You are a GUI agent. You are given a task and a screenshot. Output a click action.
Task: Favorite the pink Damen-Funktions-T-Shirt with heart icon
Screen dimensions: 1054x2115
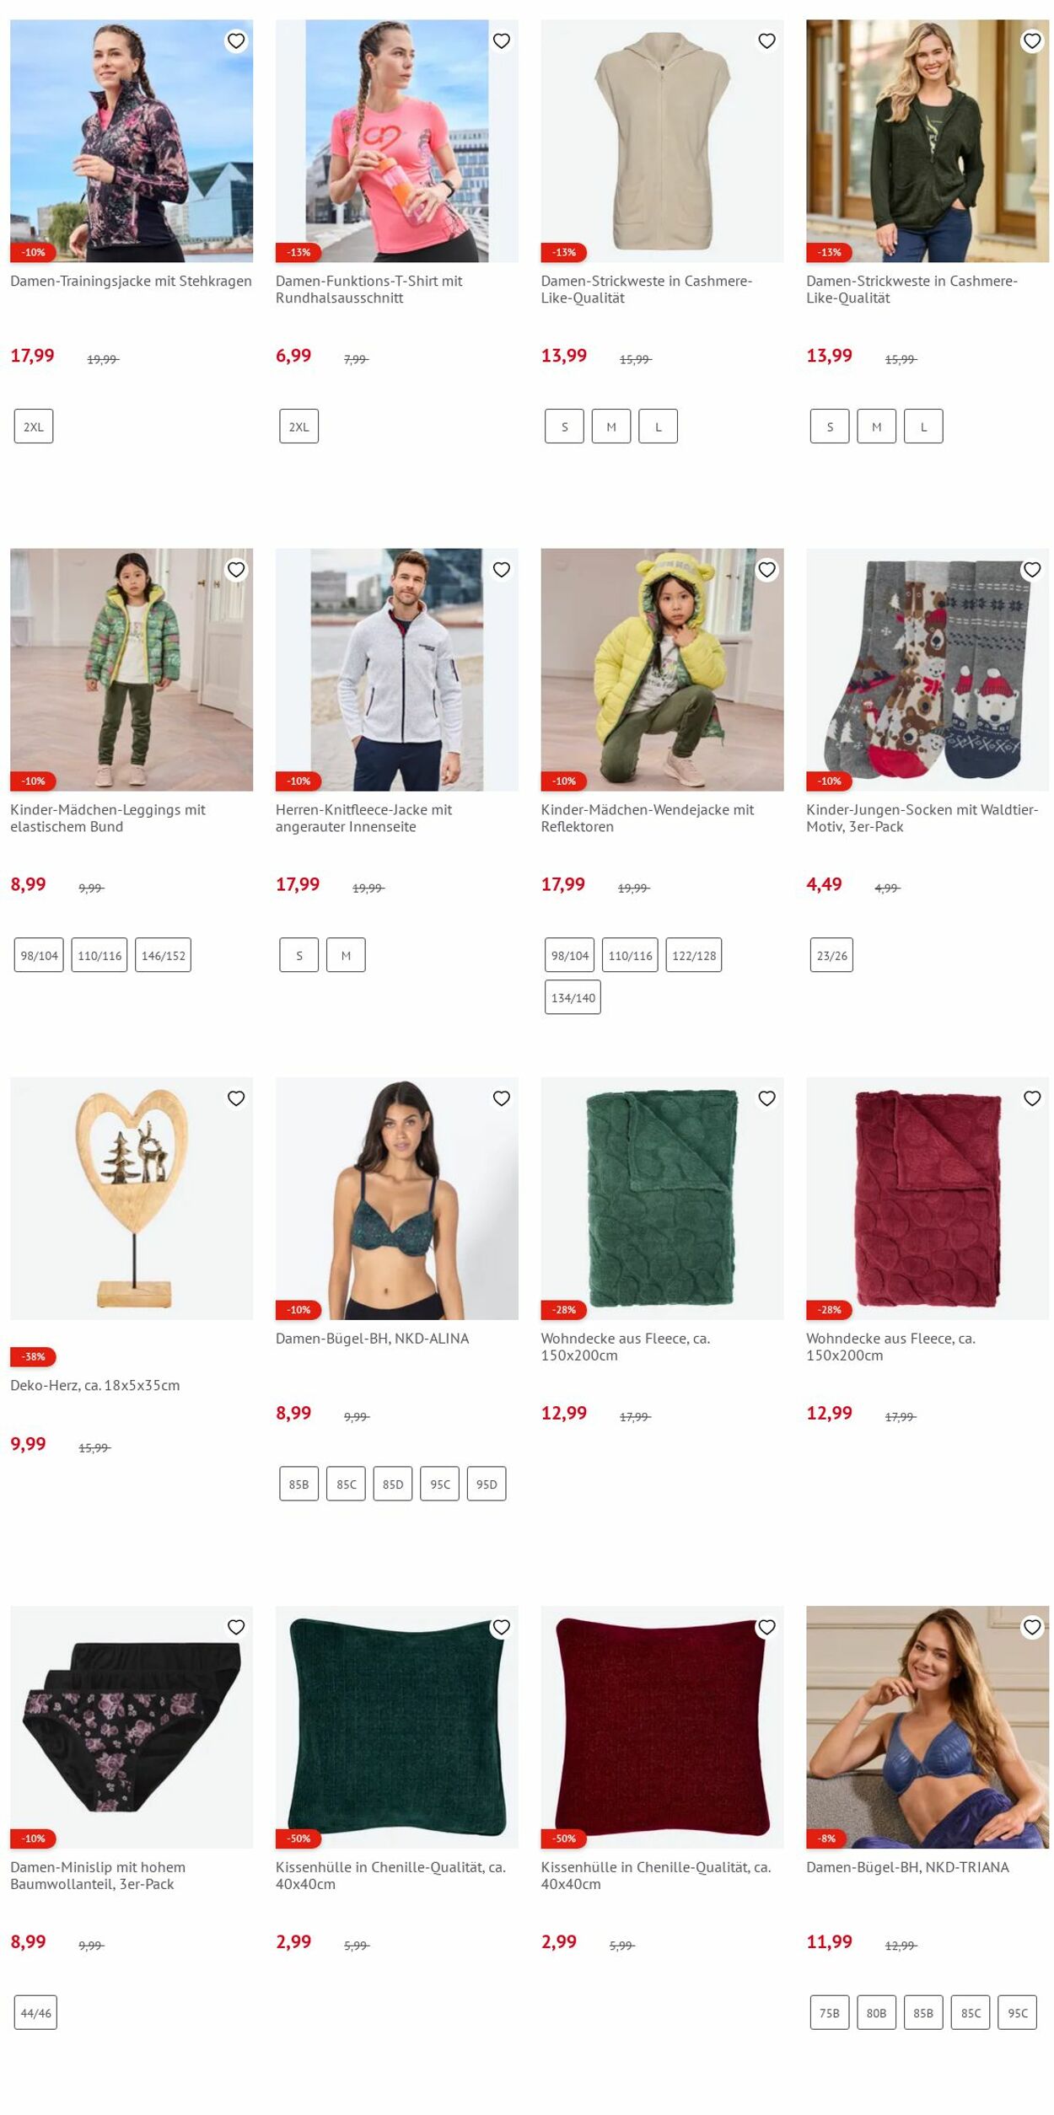(502, 40)
